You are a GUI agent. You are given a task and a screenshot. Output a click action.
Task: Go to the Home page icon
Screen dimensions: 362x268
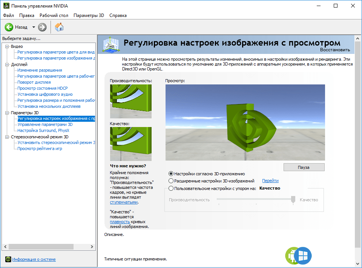(x=59, y=27)
